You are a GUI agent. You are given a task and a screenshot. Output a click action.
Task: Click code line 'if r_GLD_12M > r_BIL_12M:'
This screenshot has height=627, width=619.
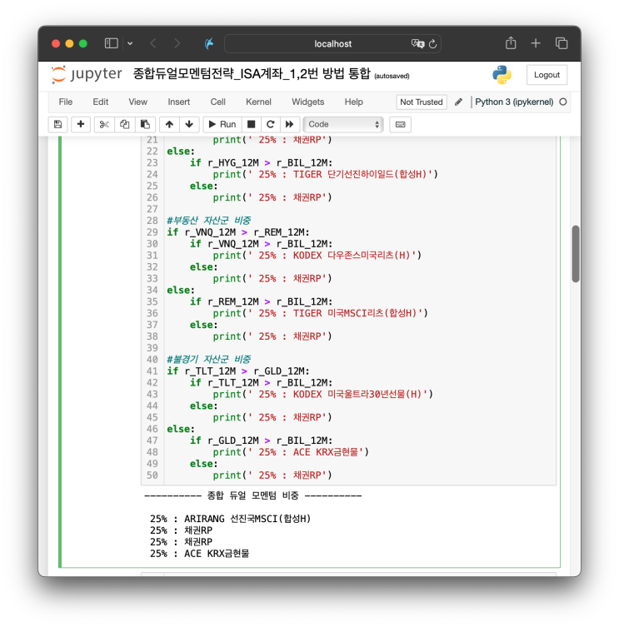261,440
